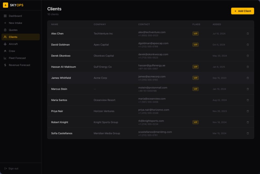The height and width of the screenshot is (174, 260).
Task: Click VIP badge for Marcus Stein
Action: [x=195, y=89]
